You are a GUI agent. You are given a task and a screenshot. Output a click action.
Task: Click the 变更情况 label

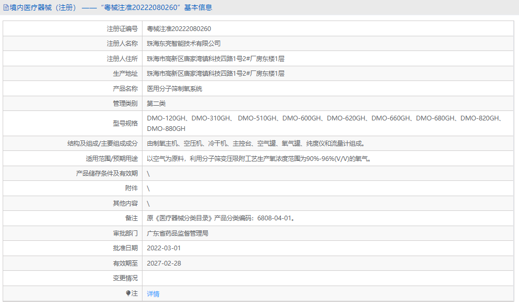tap(125, 278)
